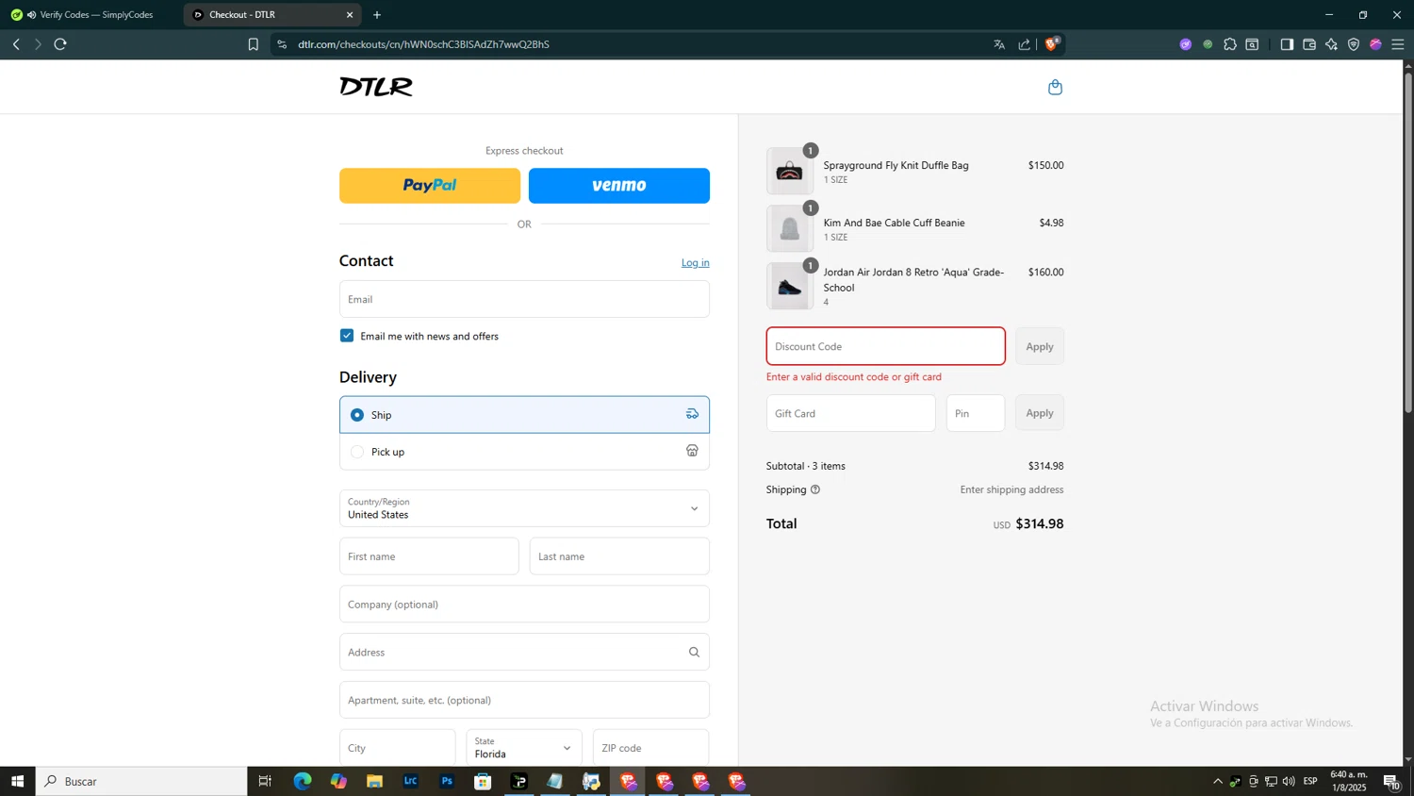Click the ESP language indicator
The height and width of the screenshot is (796, 1414).
tap(1310, 781)
